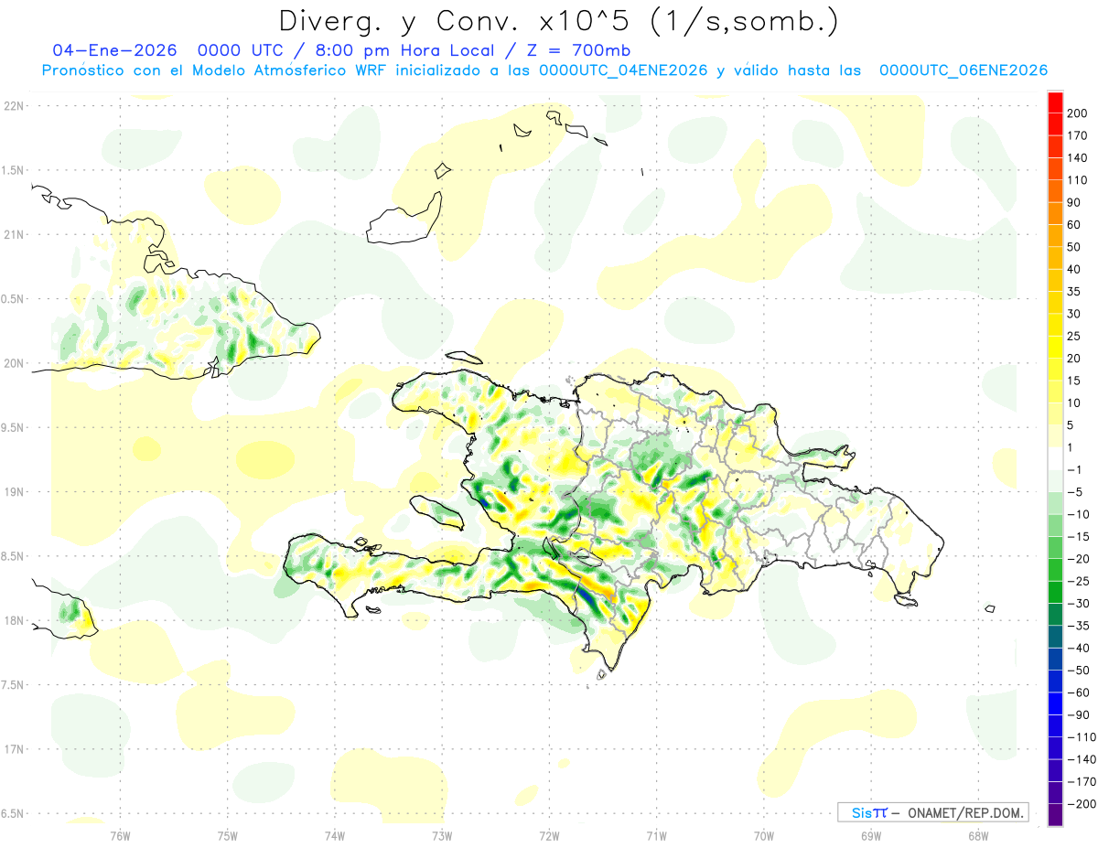Viewport: 1098px width, 848px height.
Task: Click the 'Pronóstico con el Modelo Atmosferico WRF' line
Action: [x=214, y=70]
